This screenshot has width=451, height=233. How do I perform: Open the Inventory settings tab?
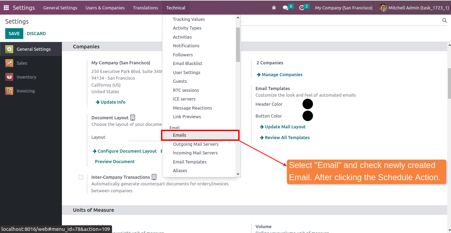(31, 77)
